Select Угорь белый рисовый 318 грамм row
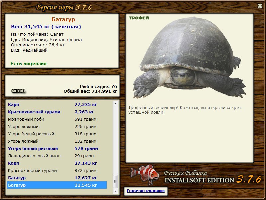This screenshot has width=266, height=200. tap(57, 134)
